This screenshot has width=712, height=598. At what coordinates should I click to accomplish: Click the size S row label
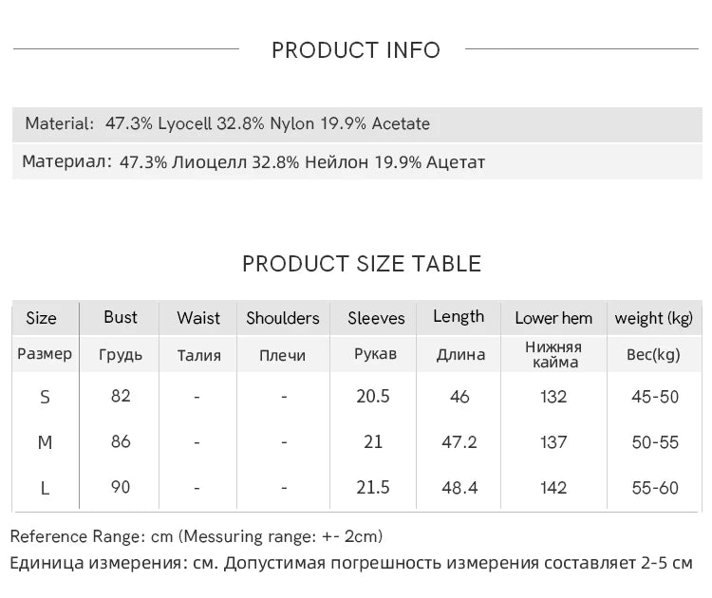pyautogui.click(x=45, y=397)
